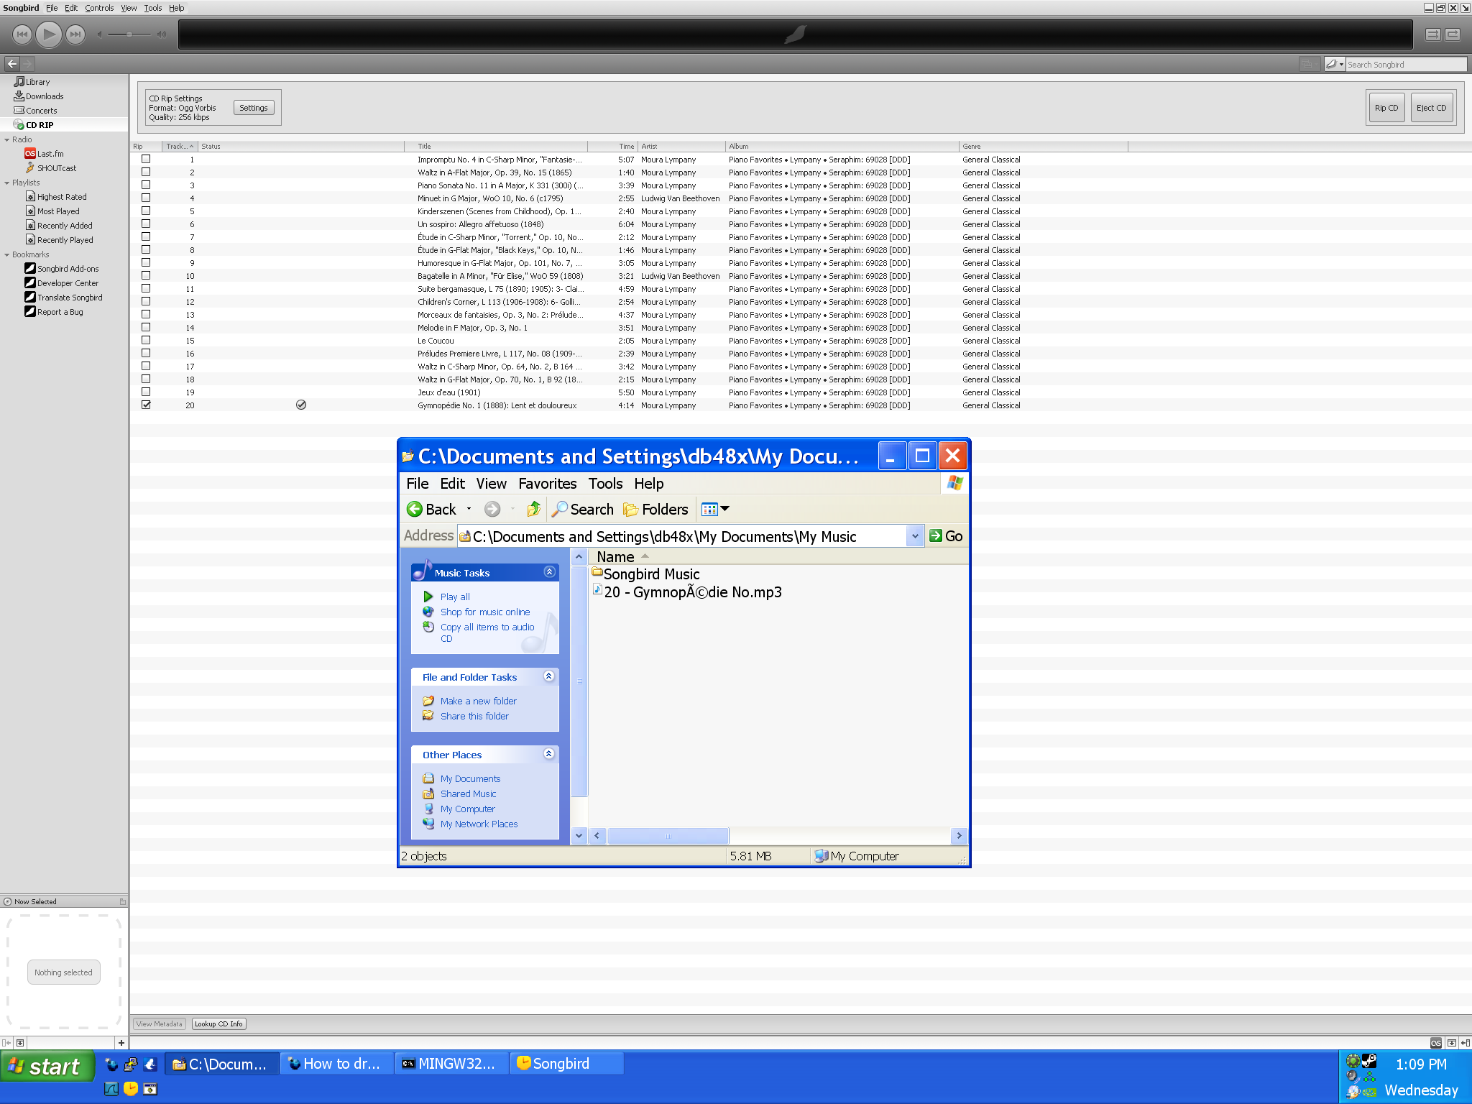
Task: Open Songbird View menu
Action: point(129,8)
